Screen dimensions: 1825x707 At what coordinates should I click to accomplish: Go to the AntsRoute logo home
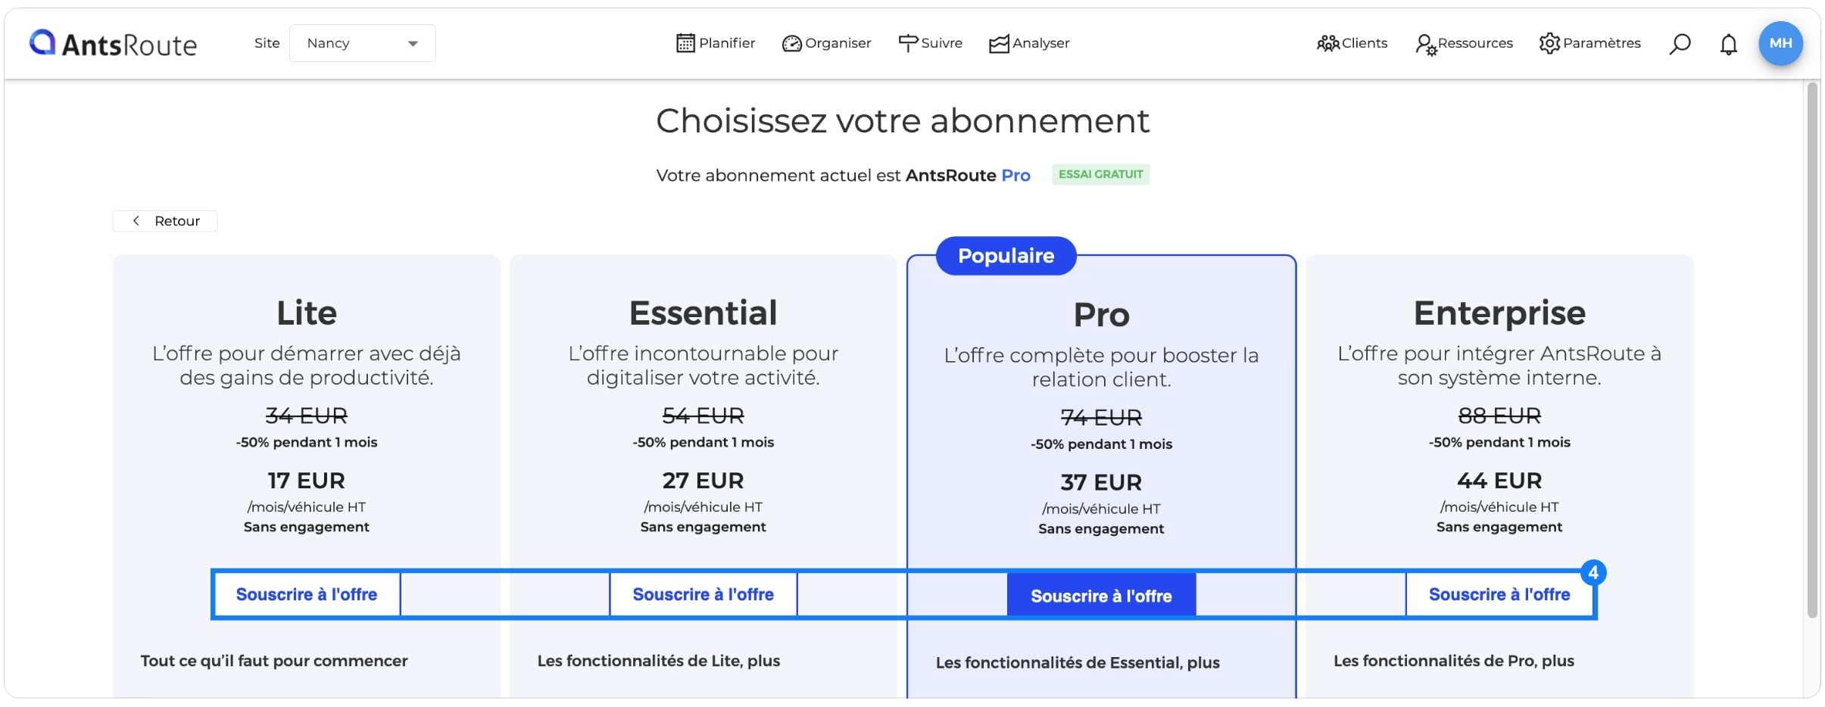113,44
